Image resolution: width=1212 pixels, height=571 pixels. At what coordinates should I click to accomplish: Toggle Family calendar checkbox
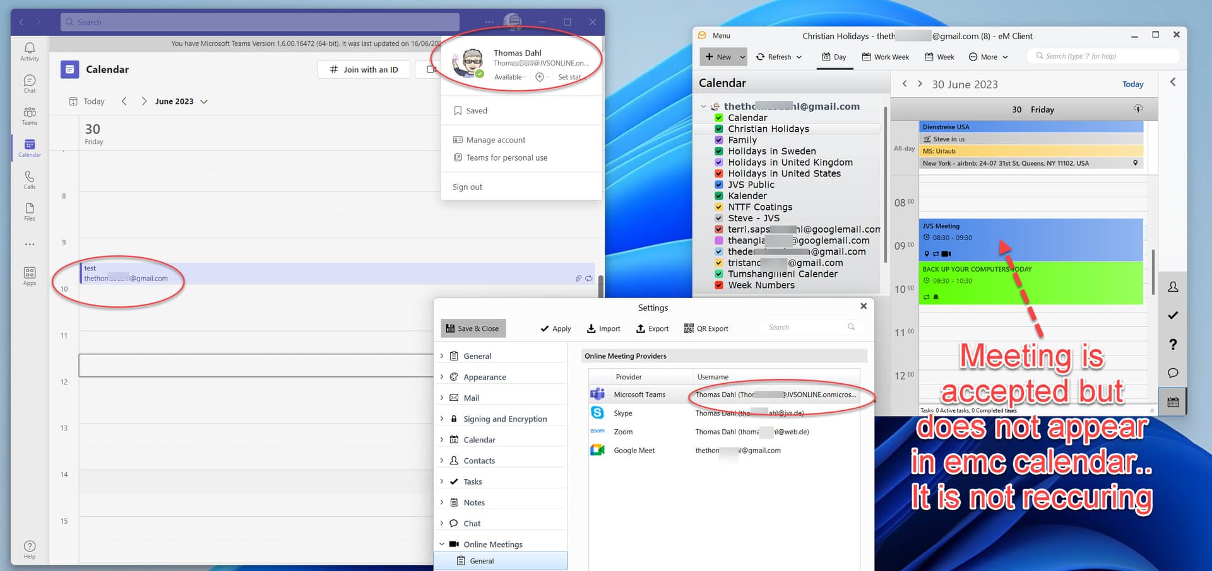click(x=718, y=140)
